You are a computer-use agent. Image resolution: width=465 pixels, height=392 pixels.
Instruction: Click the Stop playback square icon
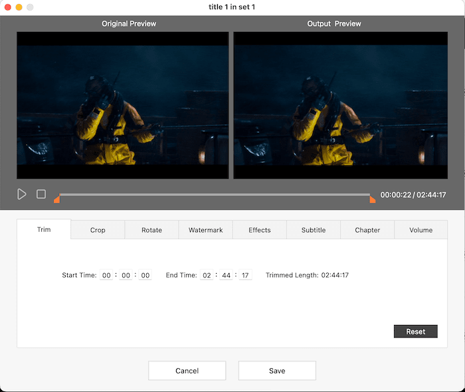(x=41, y=194)
